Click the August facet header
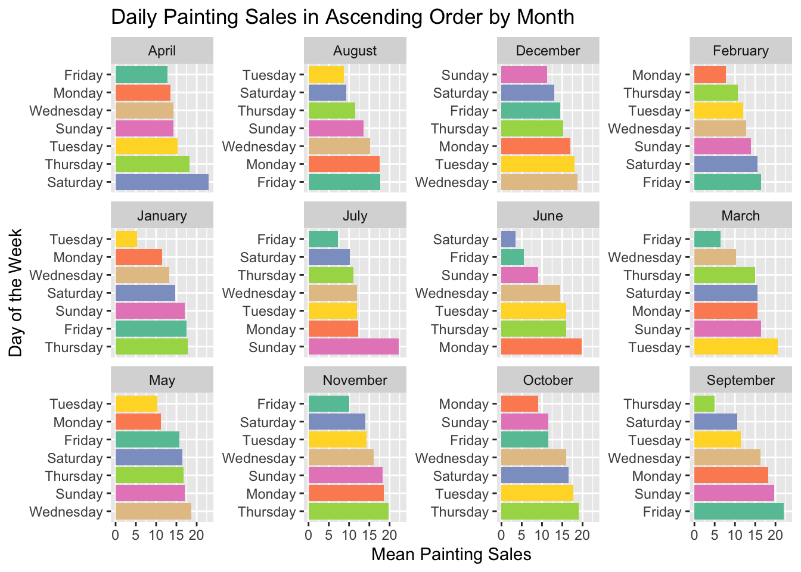 355,51
